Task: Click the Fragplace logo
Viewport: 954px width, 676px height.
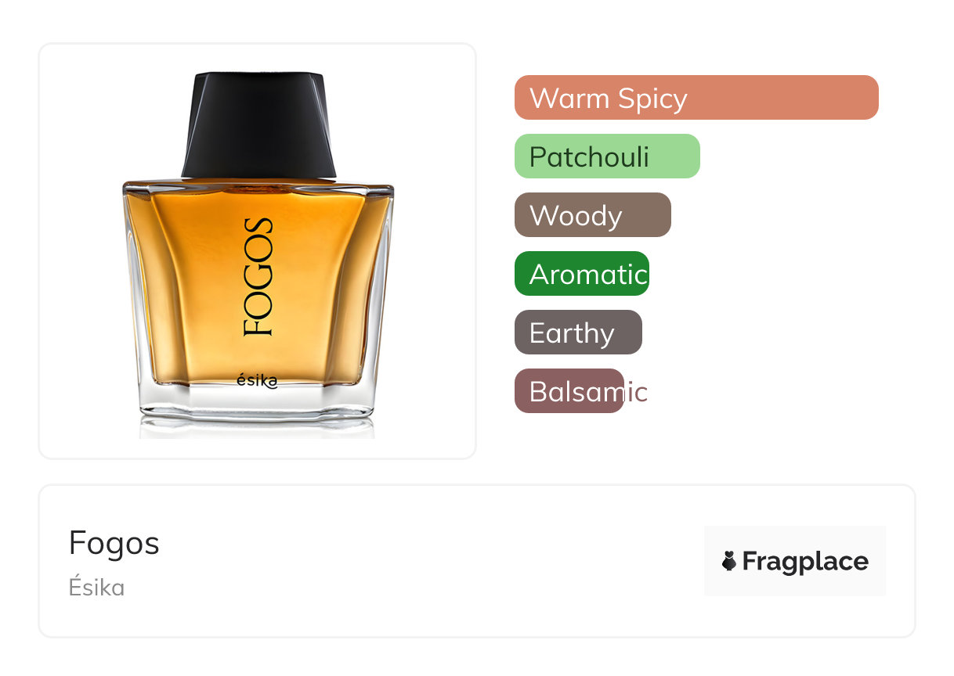Action: 795,561
